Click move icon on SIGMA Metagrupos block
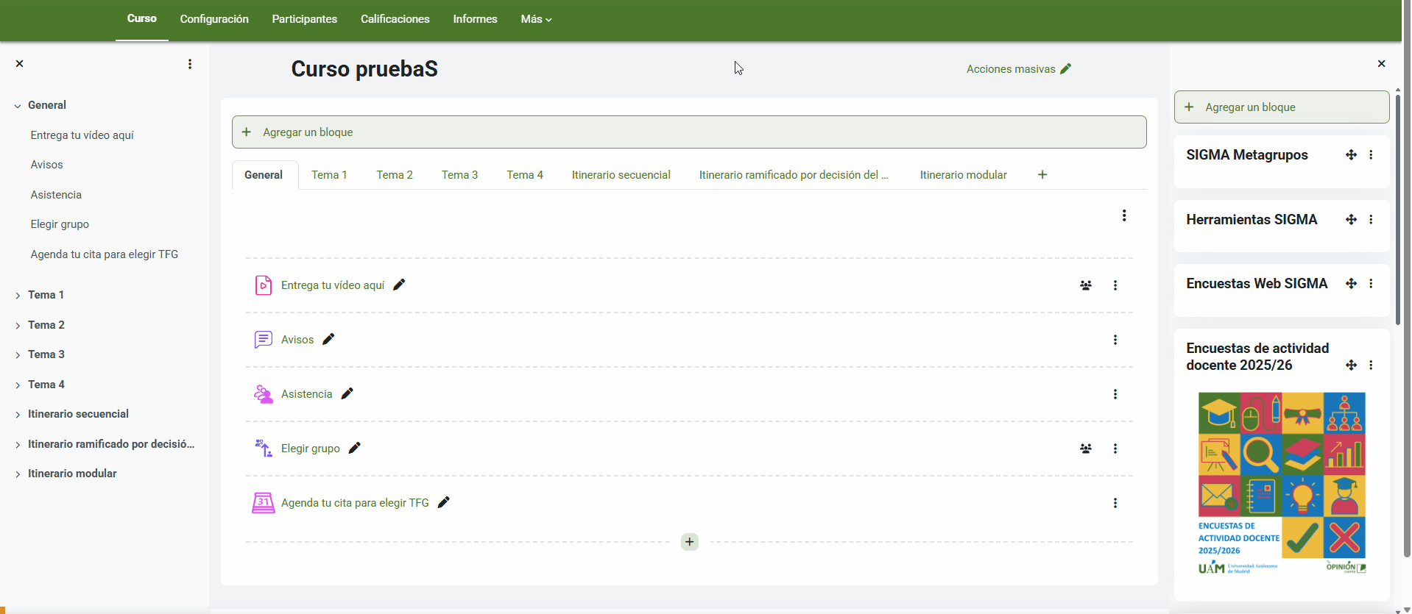Screen dimensions: 1412x614 pyautogui.click(x=1350, y=155)
